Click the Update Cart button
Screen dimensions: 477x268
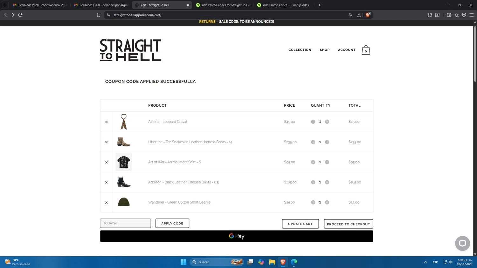pos(300,224)
